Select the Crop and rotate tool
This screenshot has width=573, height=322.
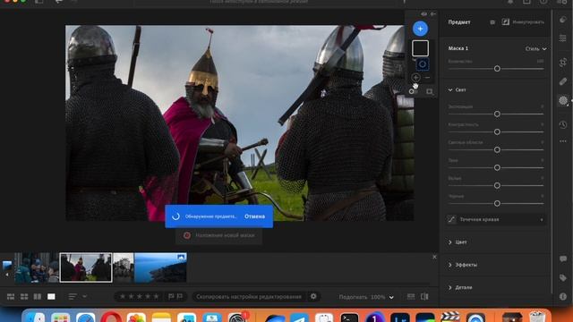click(563, 63)
